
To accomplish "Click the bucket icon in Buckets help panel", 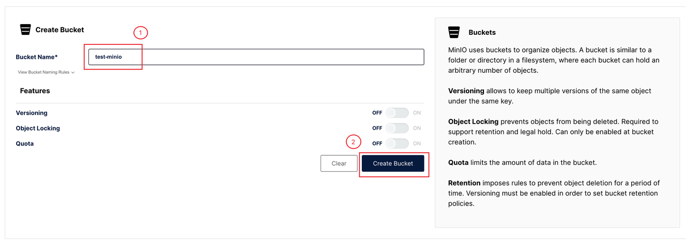I will click(454, 32).
